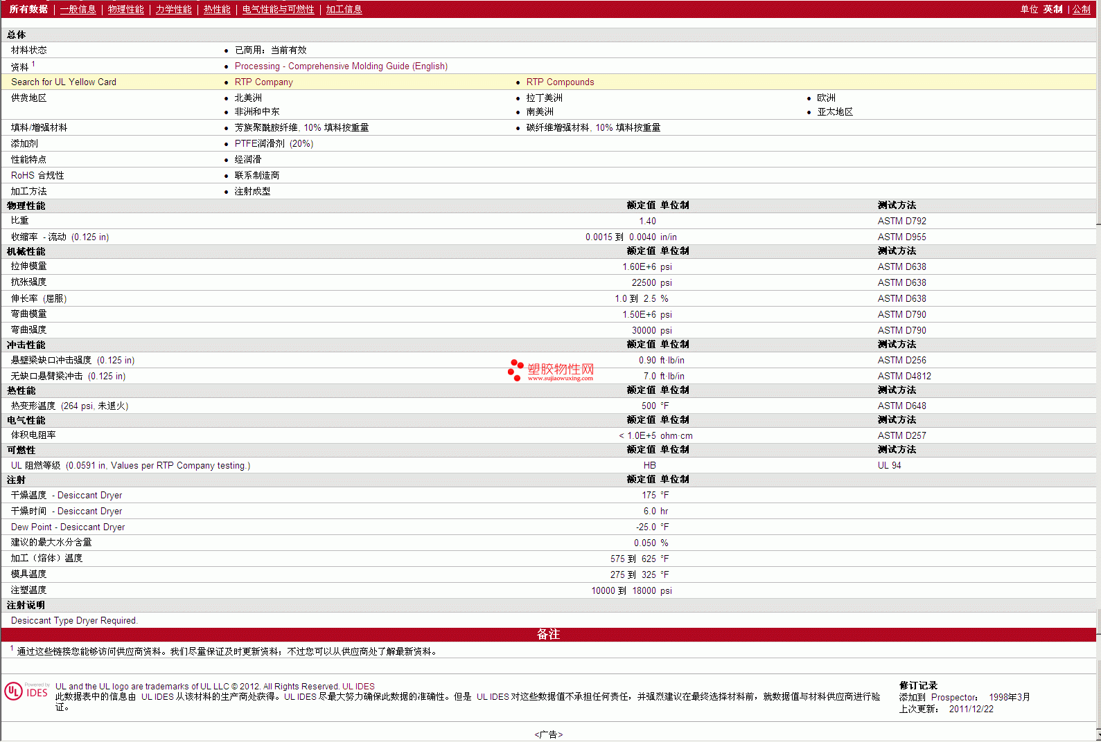Open the 一般信息 tab
This screenshot has width=1101, height=742.
pos(78,9)
